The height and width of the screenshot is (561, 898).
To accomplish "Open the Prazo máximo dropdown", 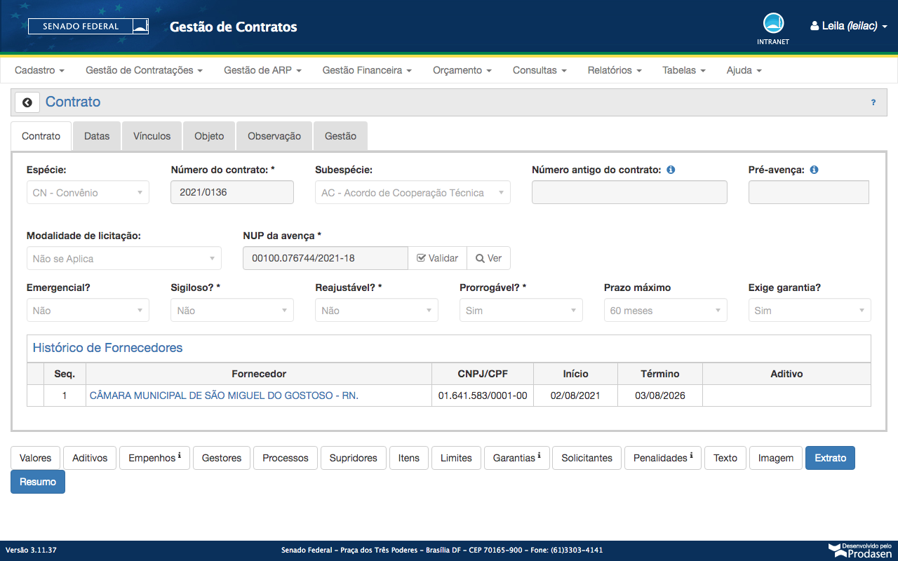I will [x=665, y=311].
